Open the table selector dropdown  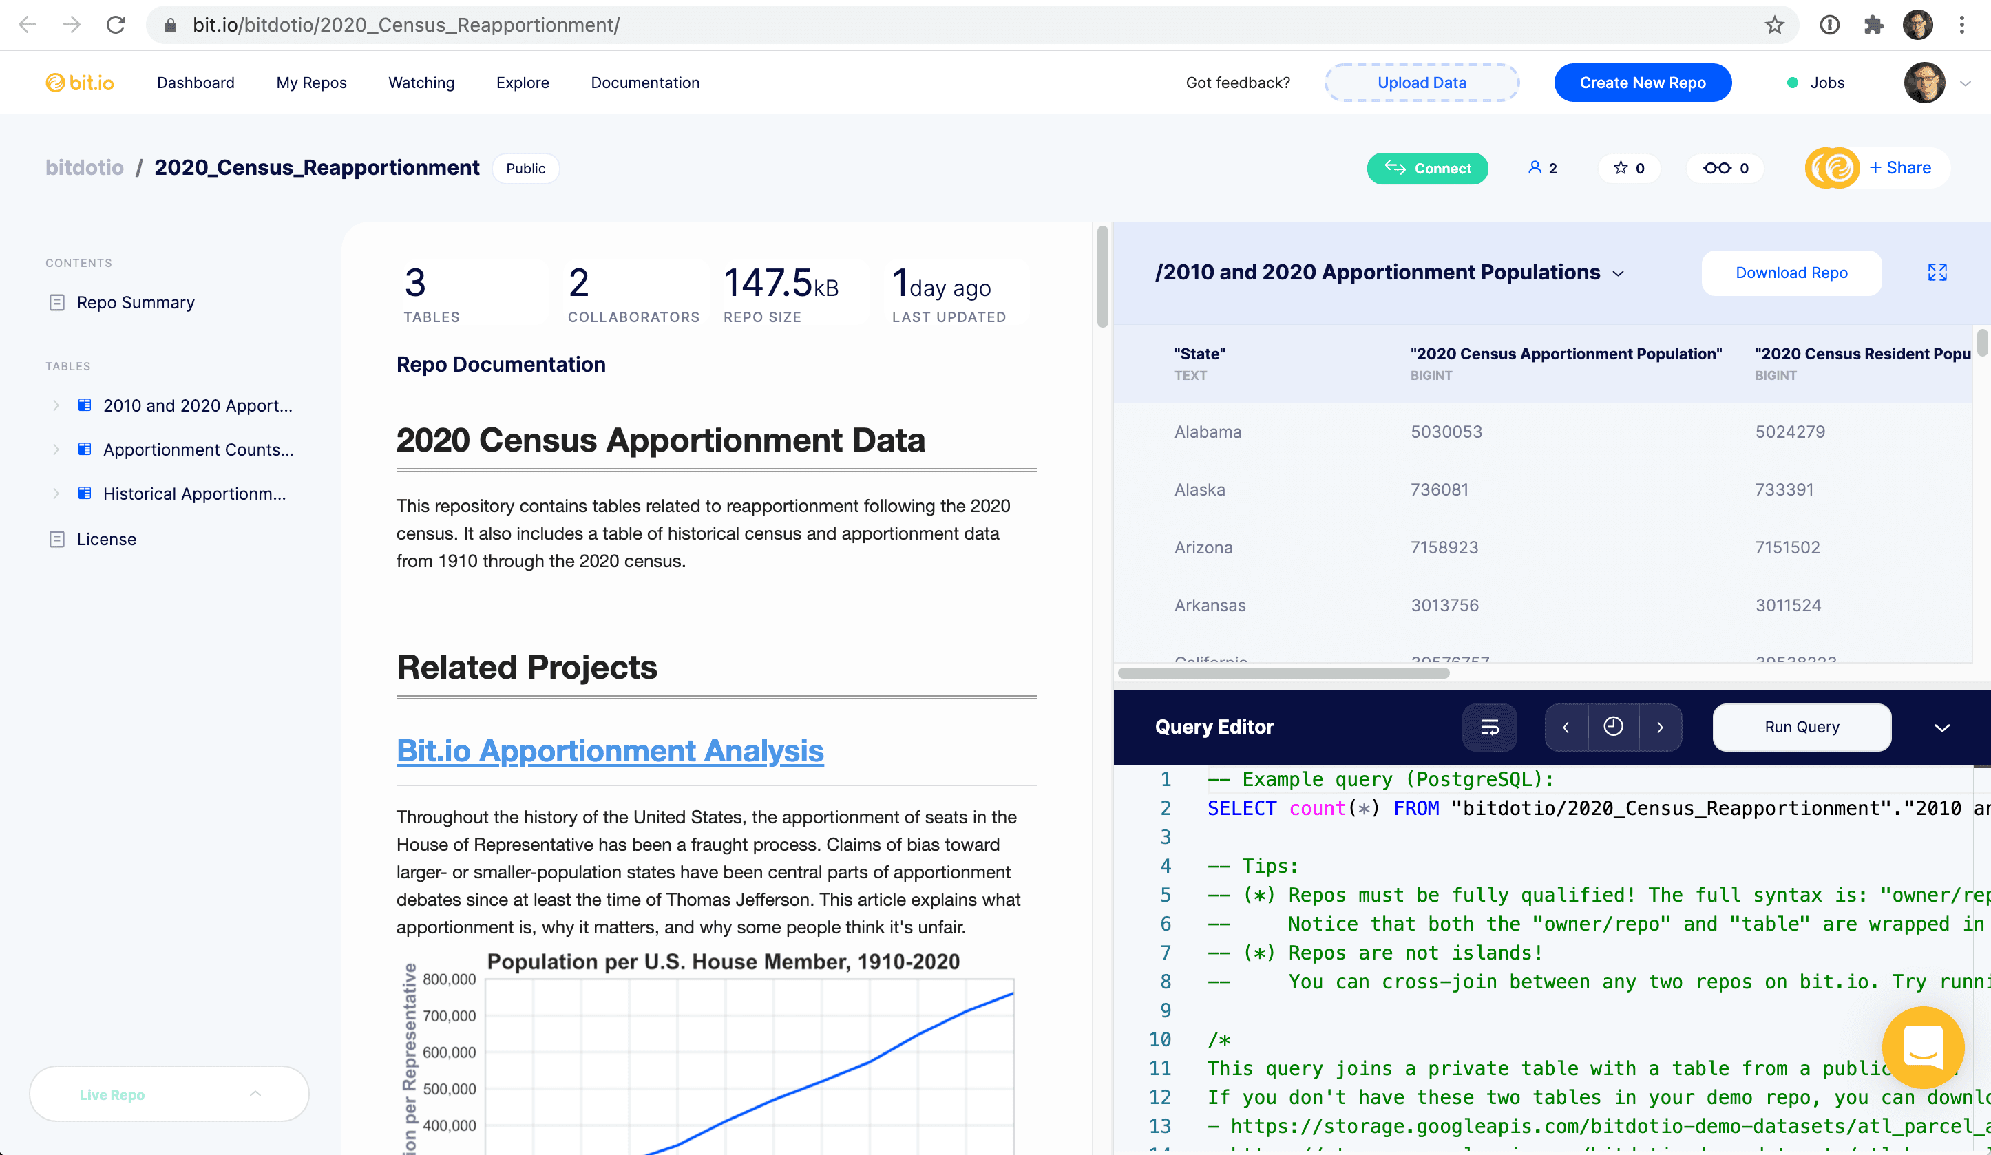pos(1619,273)
